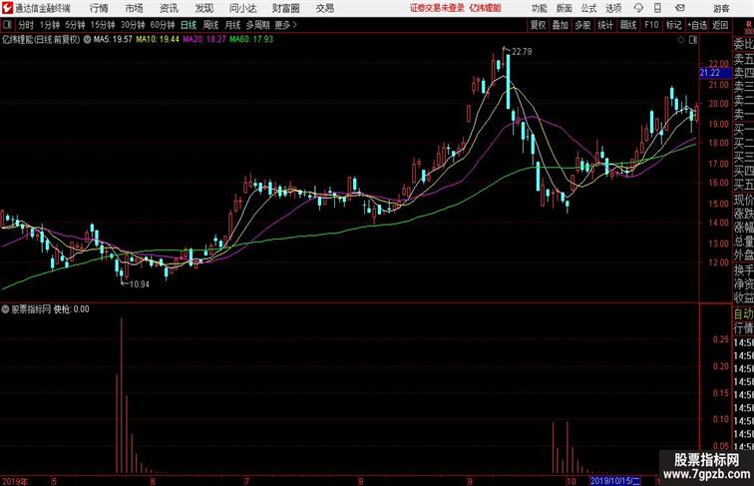
Task: Open the 问小达 menu
Action: click(242, 8)
